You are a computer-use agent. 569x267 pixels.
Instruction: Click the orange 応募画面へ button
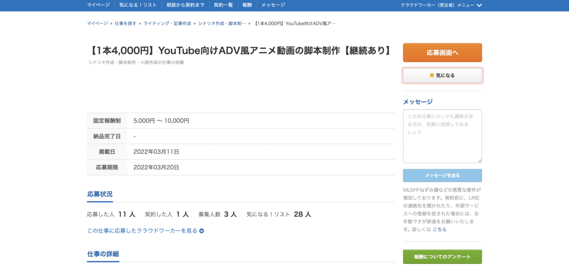point(442,53)
